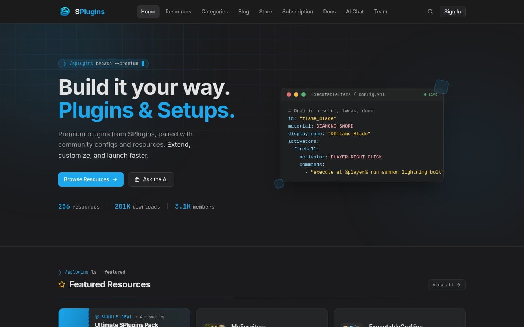This screenshot has height=327, width=524.
Task: Click the Ask the AI button
Action: 151,179
